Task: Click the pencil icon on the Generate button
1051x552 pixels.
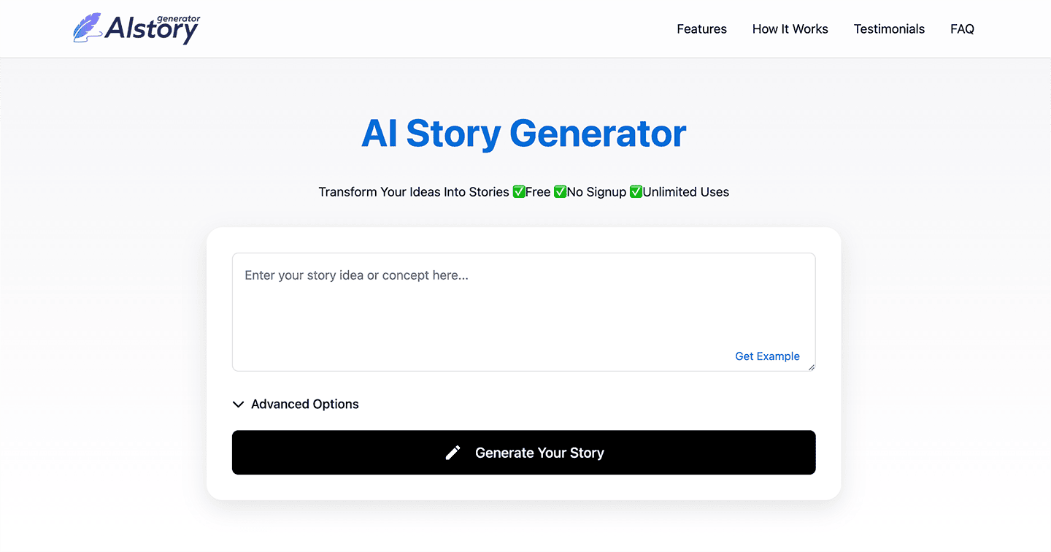Action: [453, 453]
